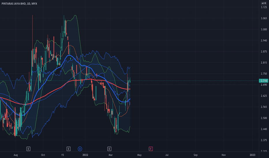
Task: Click the 3.125 price axis label
Action: click(x=264, y=7)
